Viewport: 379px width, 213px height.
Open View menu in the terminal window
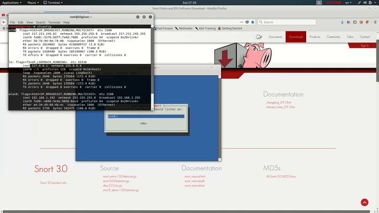30,22
